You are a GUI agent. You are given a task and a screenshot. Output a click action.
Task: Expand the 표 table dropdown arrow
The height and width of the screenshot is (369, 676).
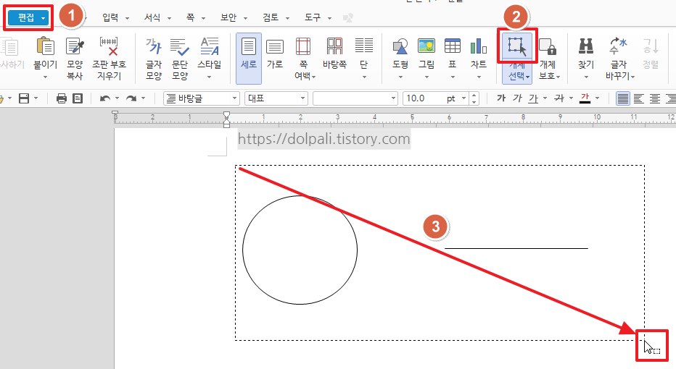(453, 77)
